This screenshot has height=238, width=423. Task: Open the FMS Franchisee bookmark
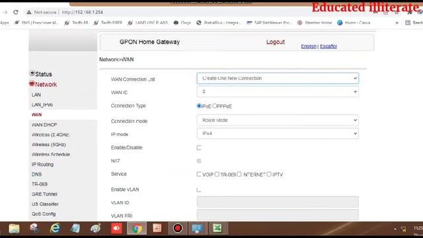(x=36, y=22)
